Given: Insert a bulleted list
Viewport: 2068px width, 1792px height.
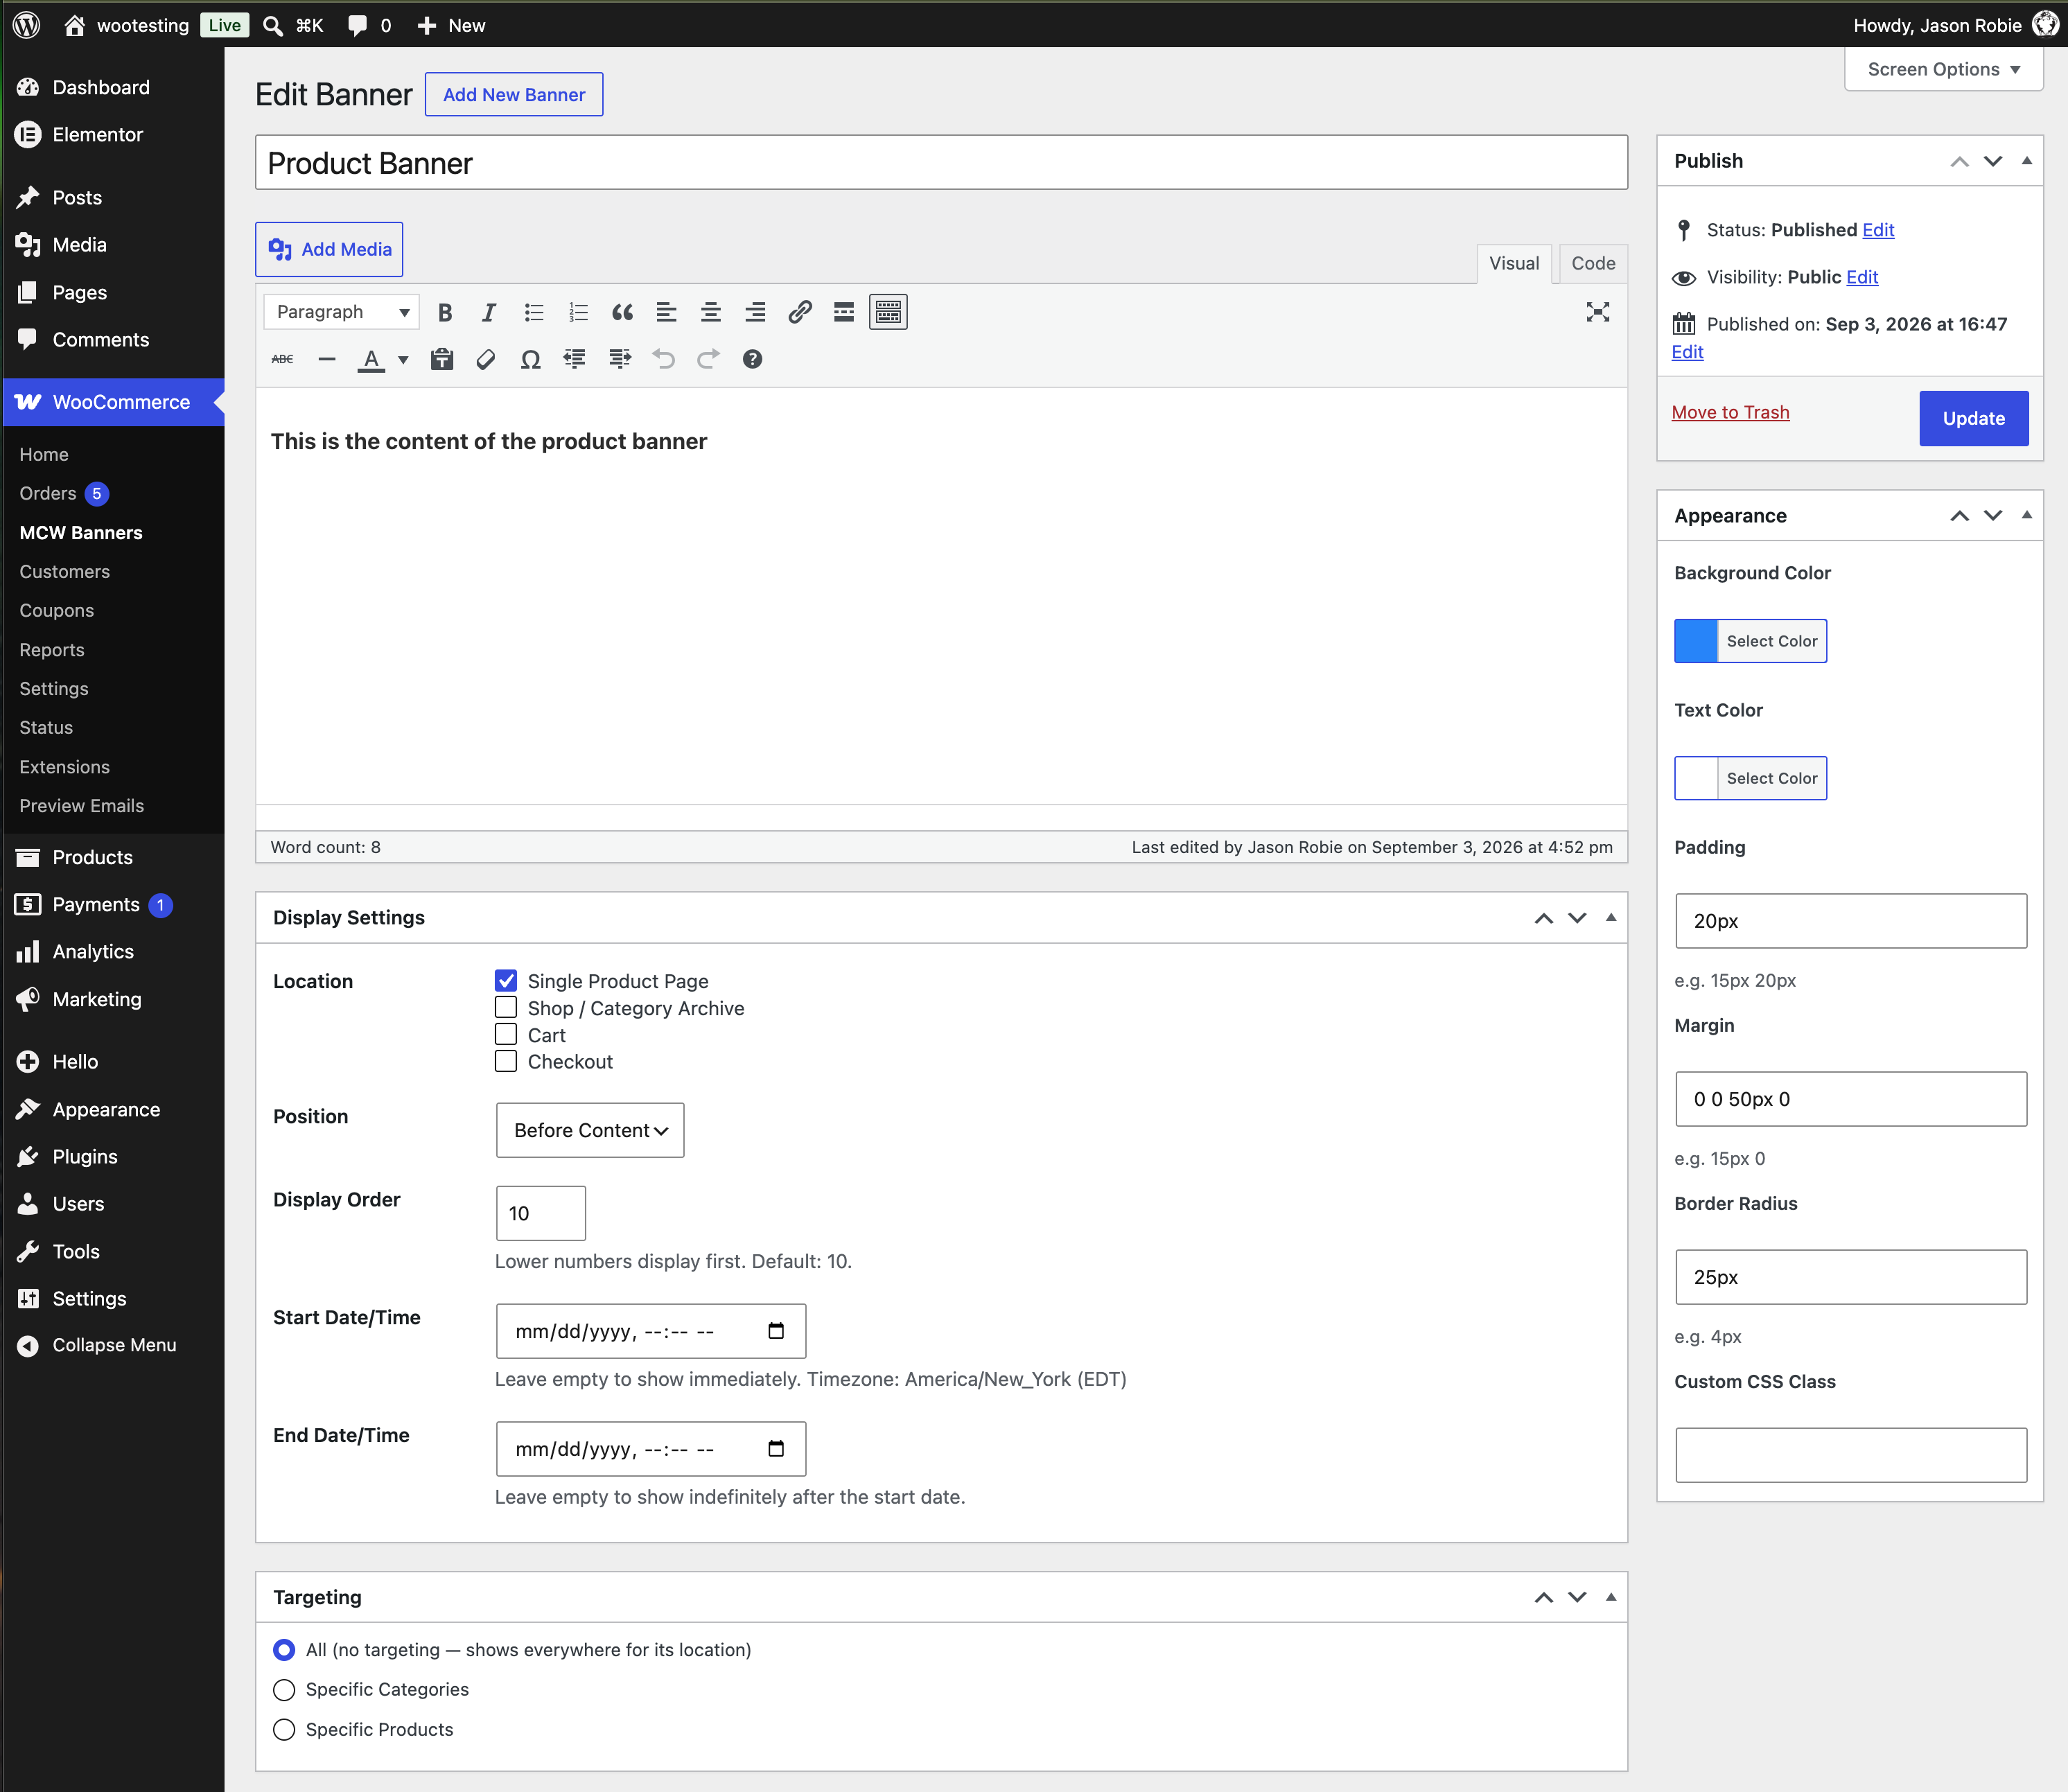Looking at the screenshot, I should coord(534,312).
